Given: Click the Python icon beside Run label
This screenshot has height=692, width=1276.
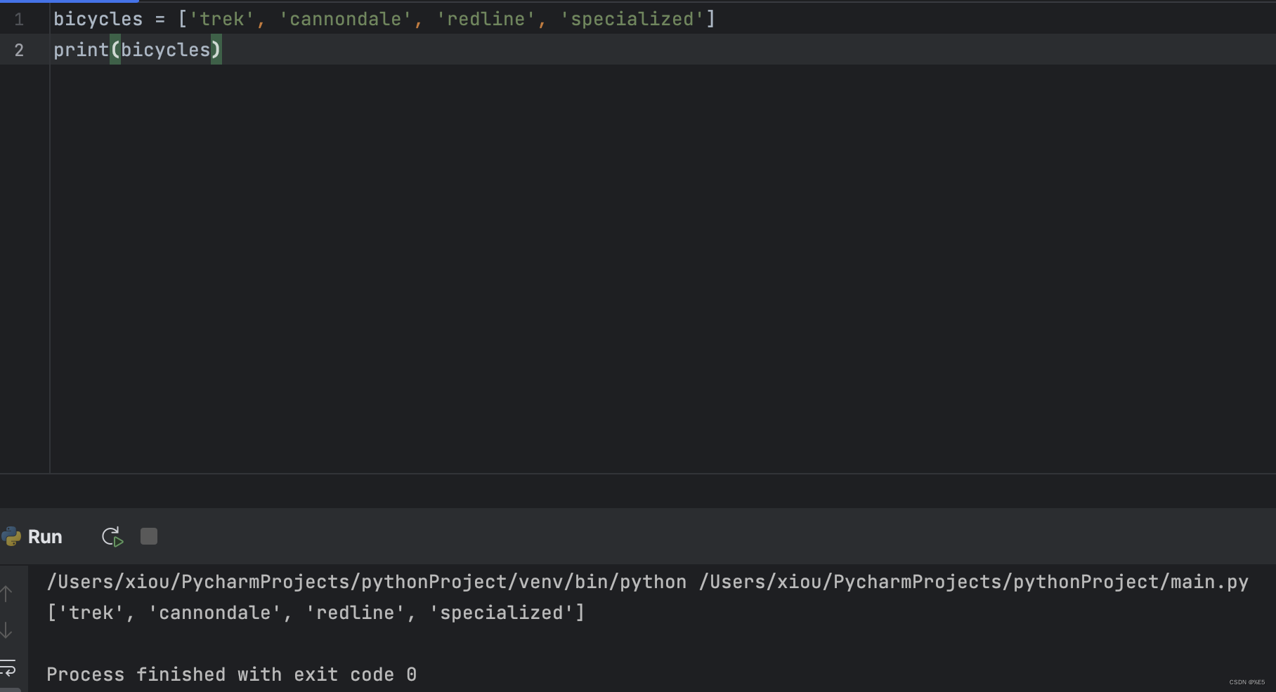Looking at the screenshot, I should click(x=11, y=537).
